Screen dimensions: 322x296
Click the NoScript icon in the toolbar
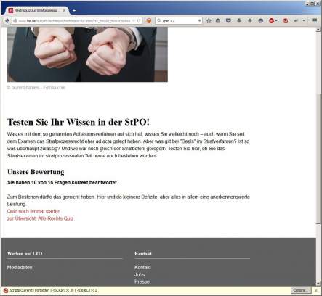click(286, 21)
